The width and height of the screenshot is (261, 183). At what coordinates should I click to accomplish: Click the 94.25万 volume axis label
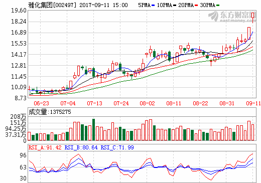[x=16, y=129]
